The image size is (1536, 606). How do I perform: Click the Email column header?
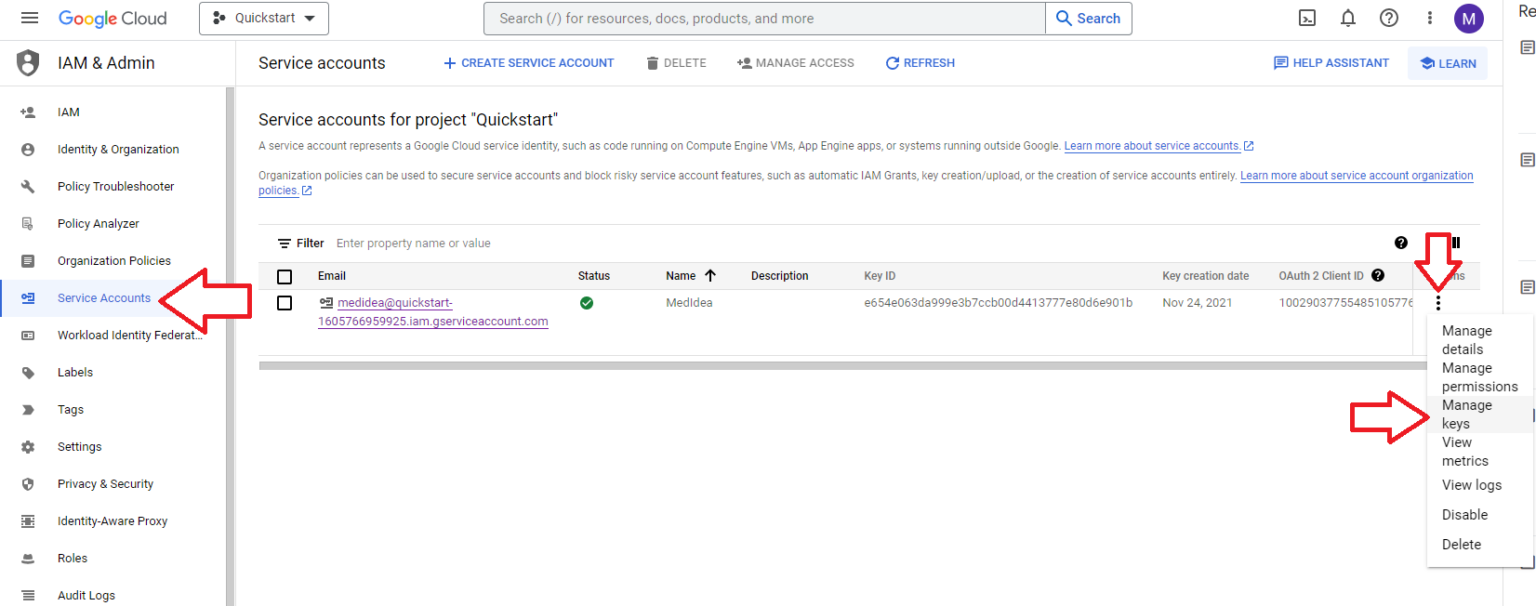coord(332,276)
